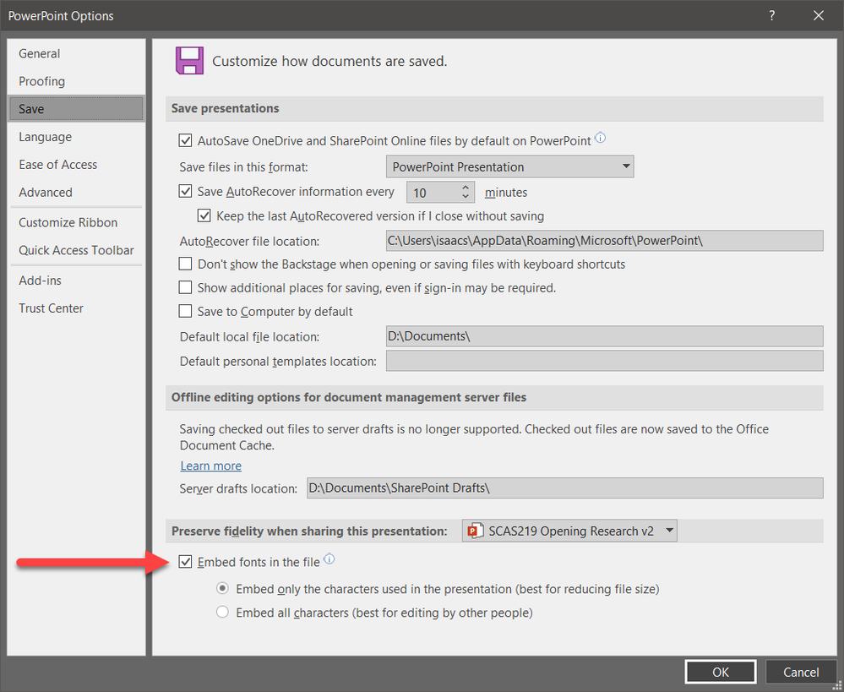The height and width of the screenshot is (692, 844).
Task: Switch to the Trust Center category
Action: [51, 308]
